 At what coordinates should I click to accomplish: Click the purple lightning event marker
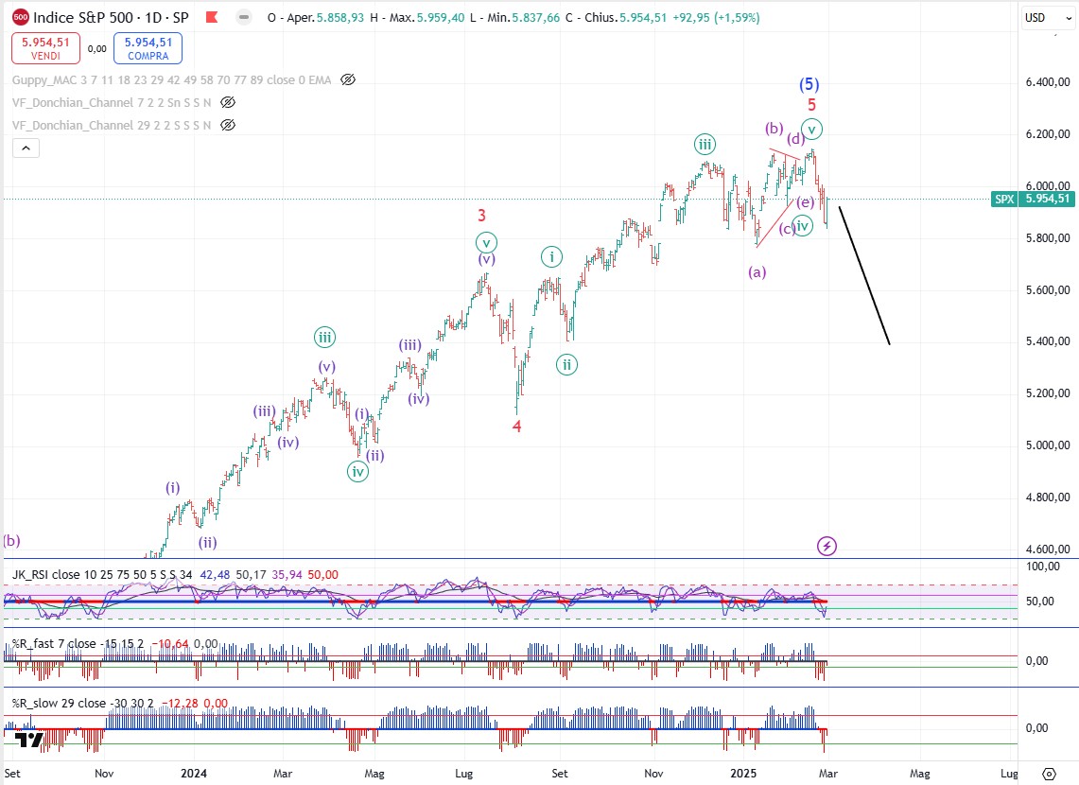click(x=827, y=547)
